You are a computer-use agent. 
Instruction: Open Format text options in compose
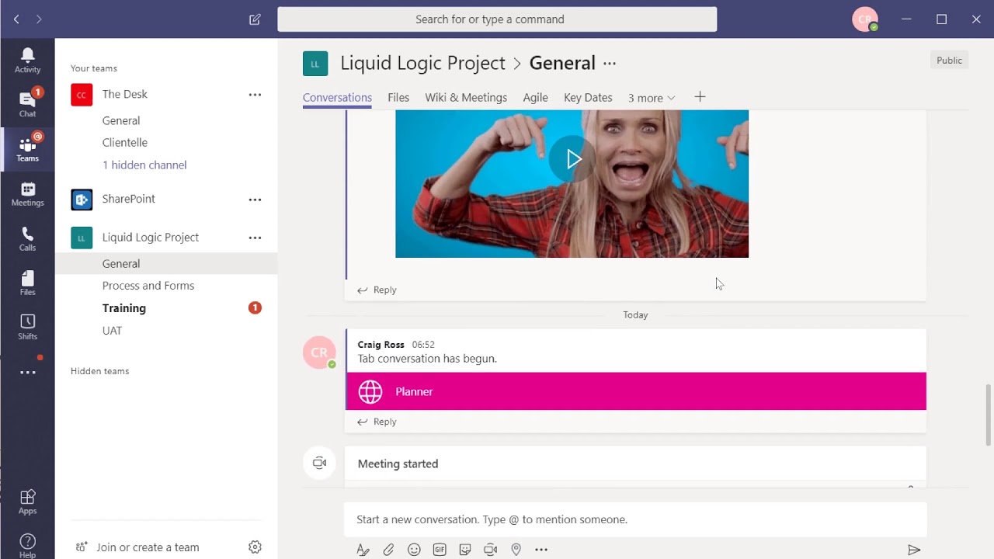[x=363, y=550]
